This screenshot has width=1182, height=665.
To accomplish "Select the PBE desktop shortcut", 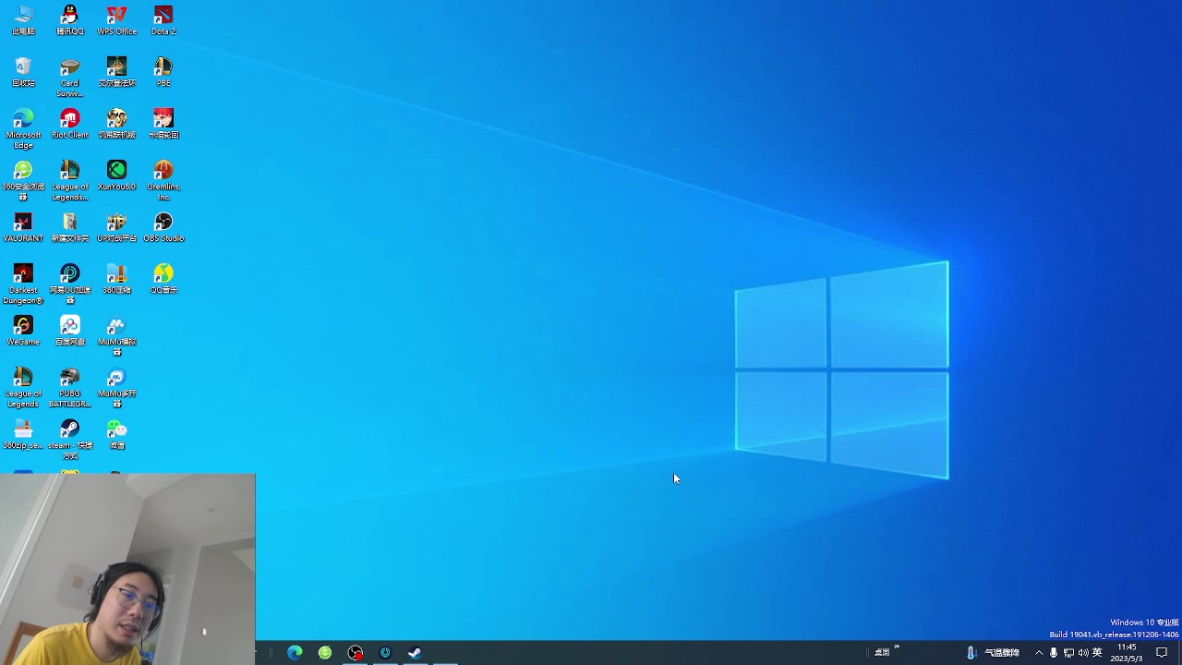I will 163,72.
